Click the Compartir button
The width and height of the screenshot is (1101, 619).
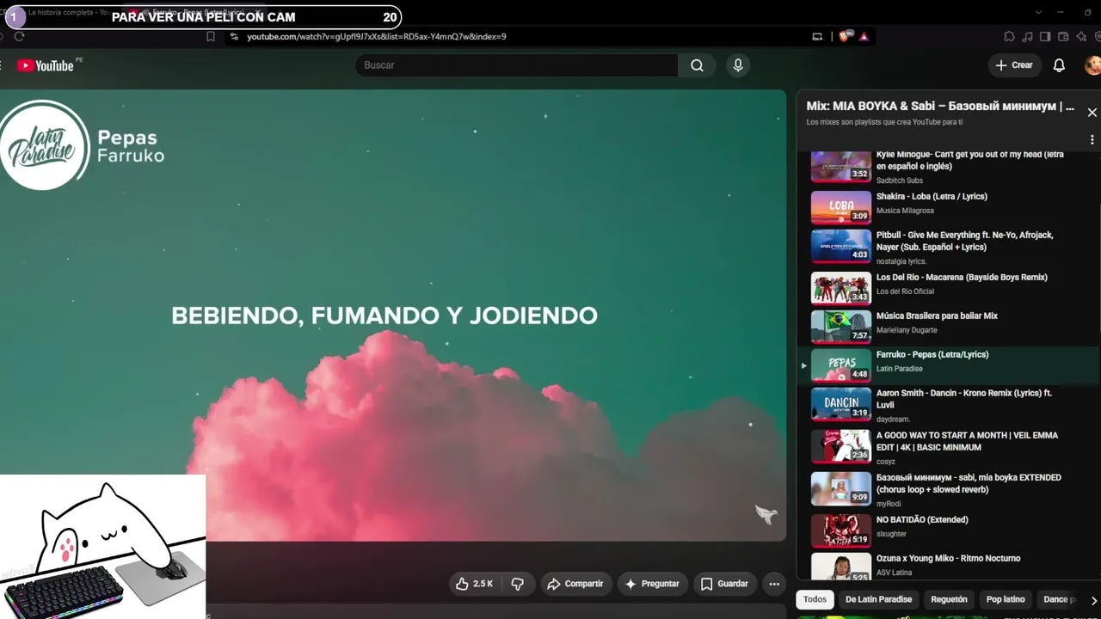pyautogui.click(x=575, y=584)
